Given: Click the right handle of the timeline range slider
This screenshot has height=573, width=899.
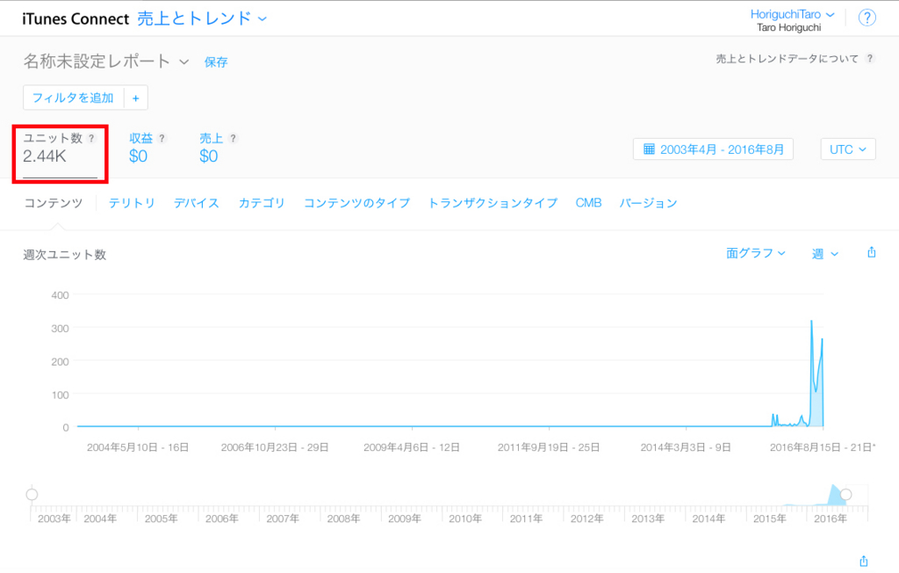Looking at the screenshot, I should [x=845, y=494].
